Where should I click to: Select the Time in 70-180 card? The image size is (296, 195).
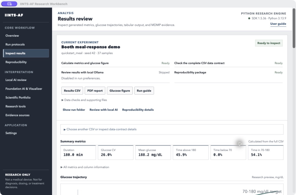(x=266, y=152)
